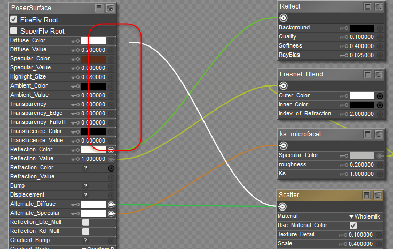Viewport: 393px width, 249px height.
Task: Enable the SuperFly Root checkbox
Action: tap(14, 31)
